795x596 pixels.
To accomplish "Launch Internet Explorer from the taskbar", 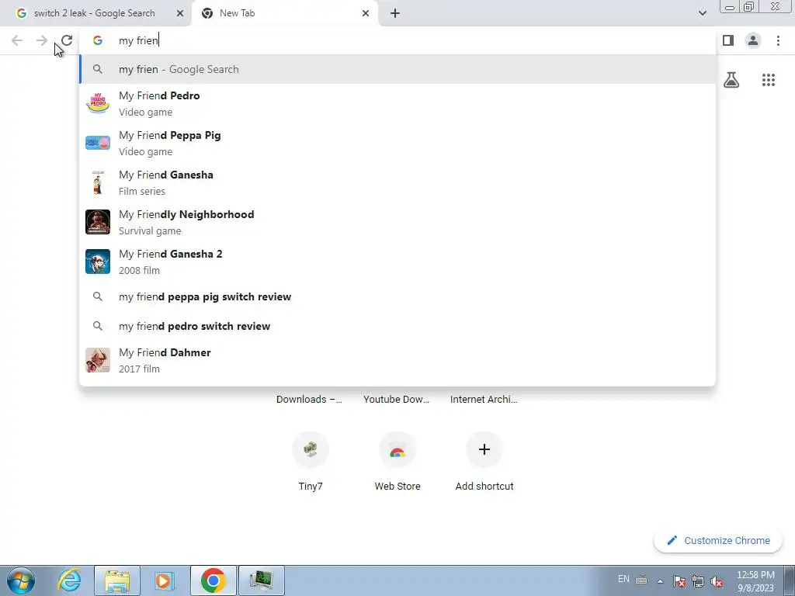I will [69, 580].
